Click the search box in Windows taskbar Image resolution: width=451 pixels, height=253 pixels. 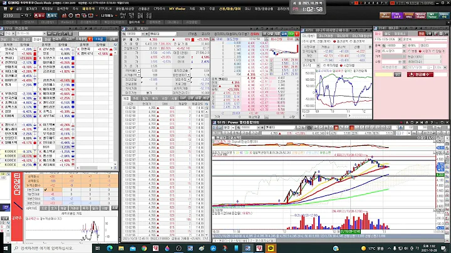click(x=51, y=248)
